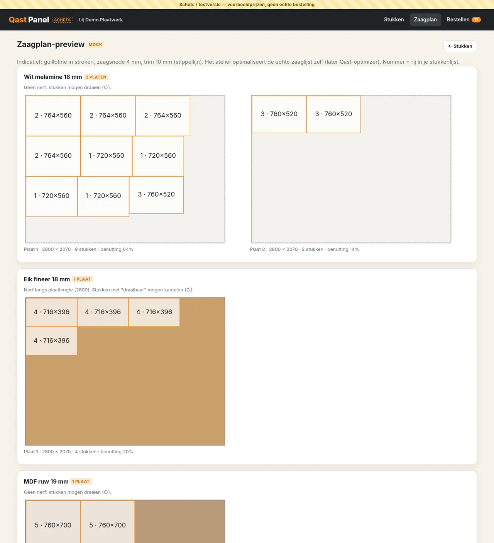Click the 'Wit melamine 18 mm' heading
494x543 pixels.
[53, 77]
